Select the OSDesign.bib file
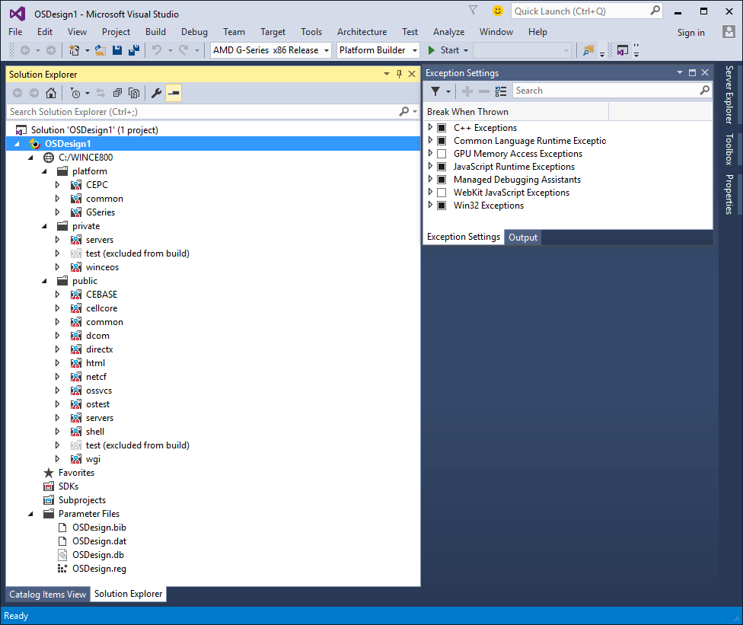 [x=99, y=528]
